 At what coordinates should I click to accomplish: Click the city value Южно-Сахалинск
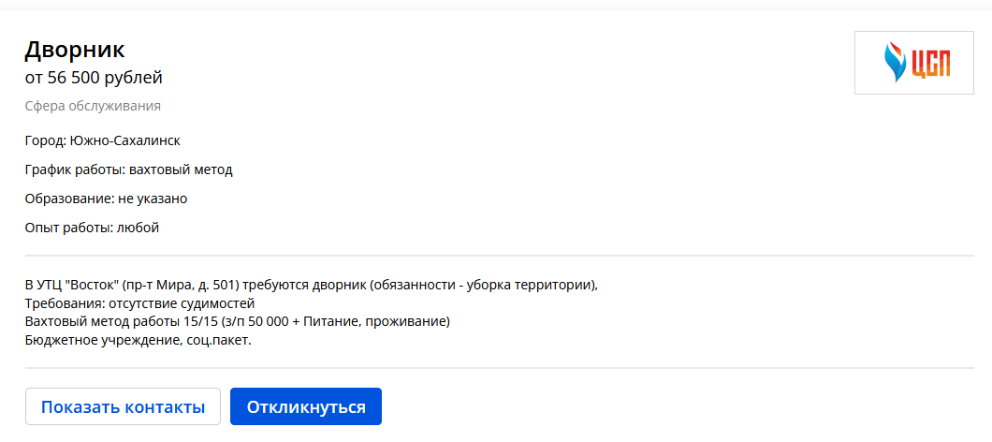125,140
